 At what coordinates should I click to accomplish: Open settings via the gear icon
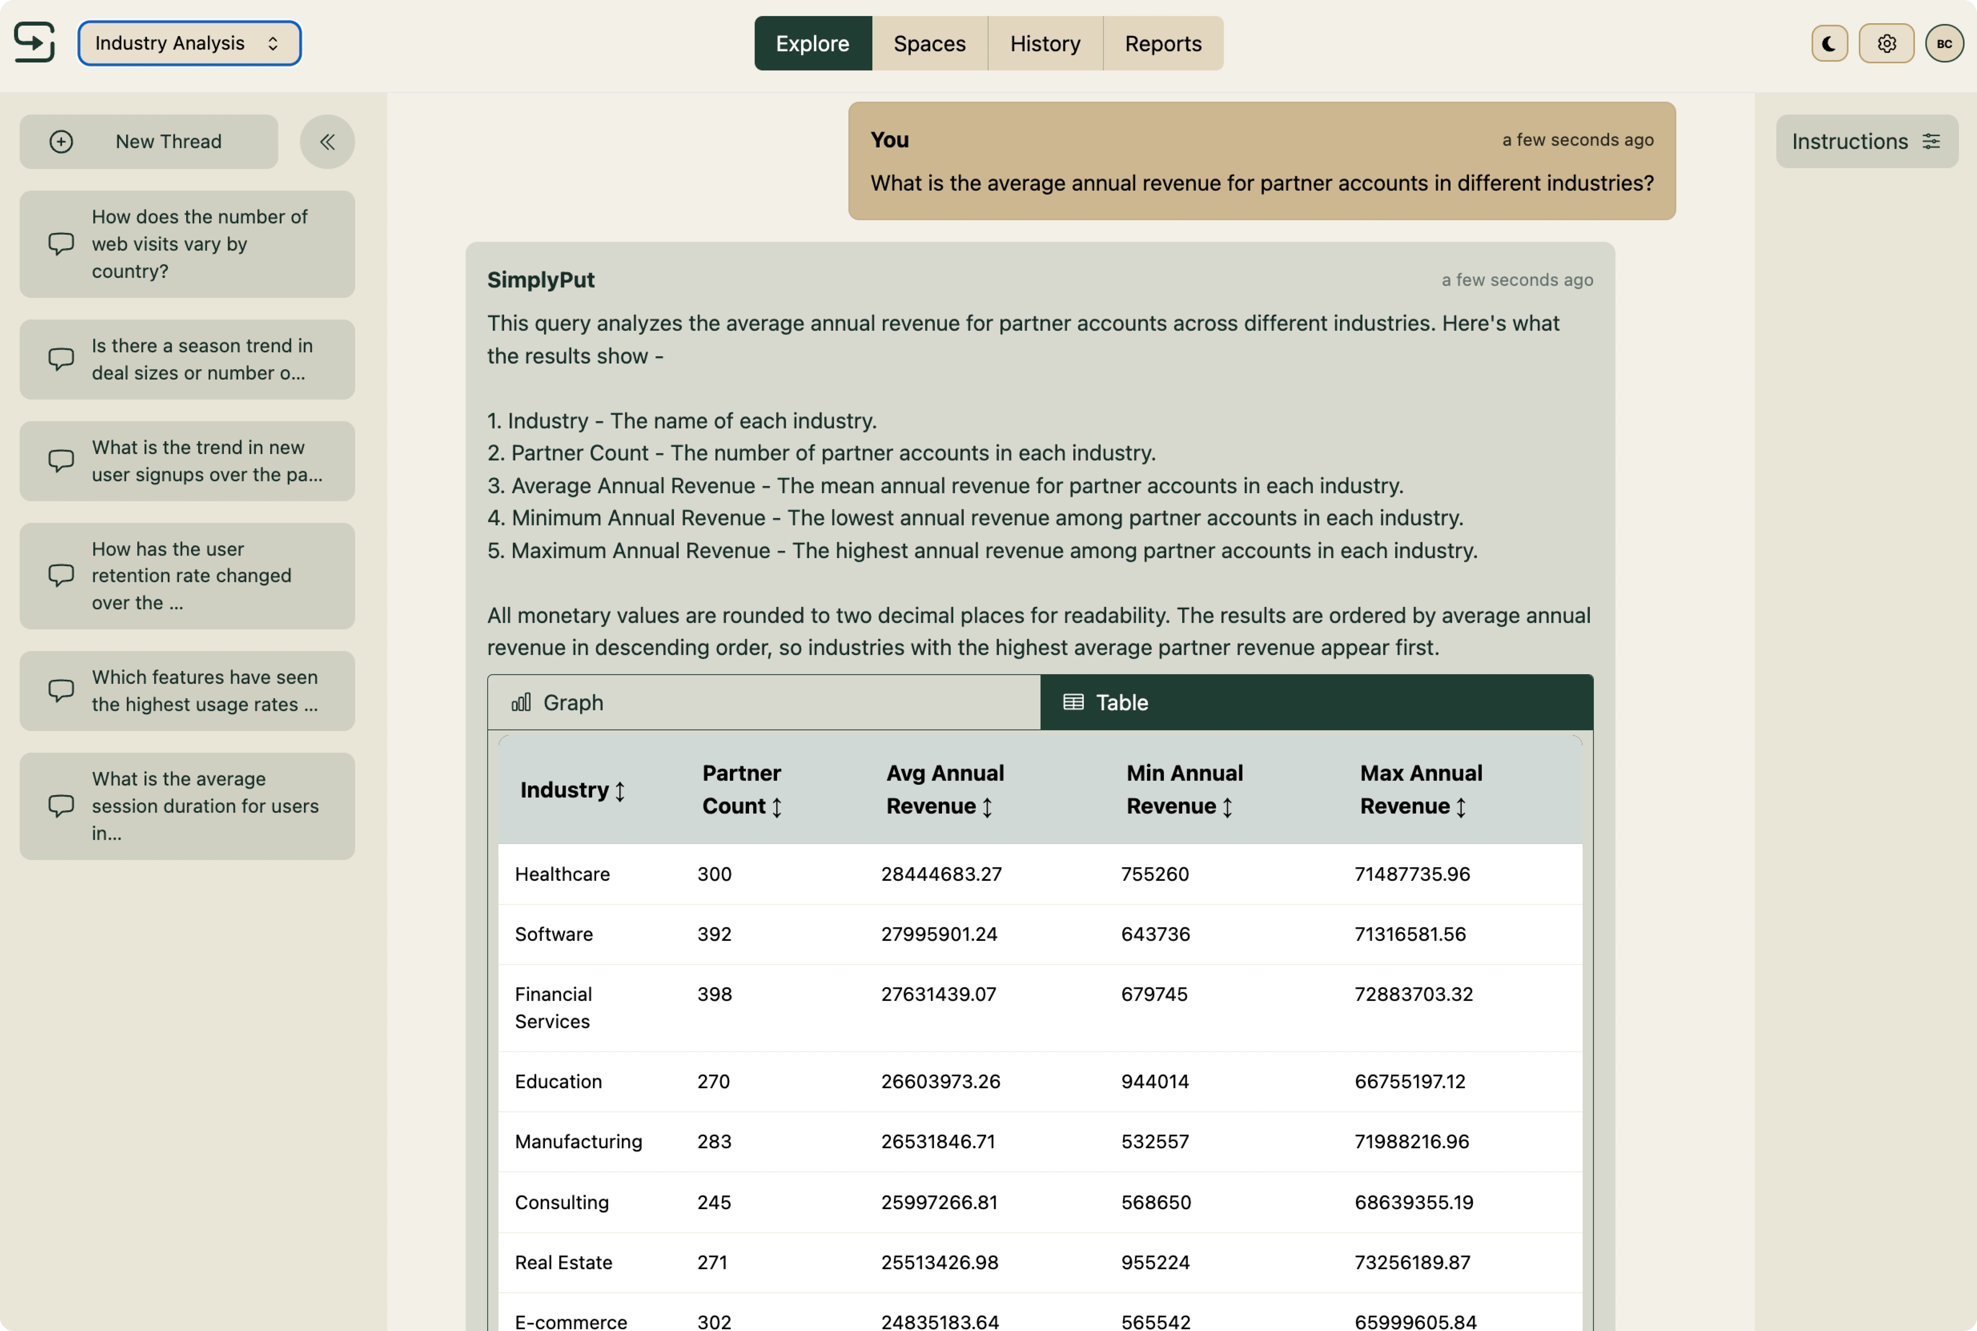1886,43
